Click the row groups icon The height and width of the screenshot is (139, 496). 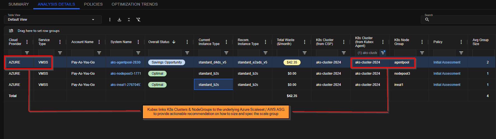point(11,31)
